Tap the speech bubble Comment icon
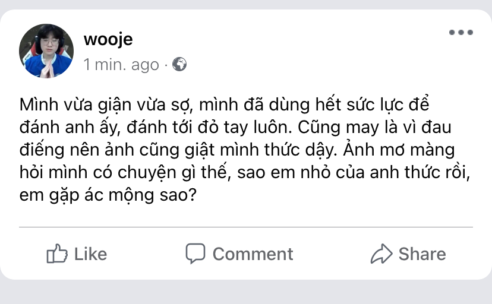The height and width of the screenshot is (304, 492). click(195, 253)
